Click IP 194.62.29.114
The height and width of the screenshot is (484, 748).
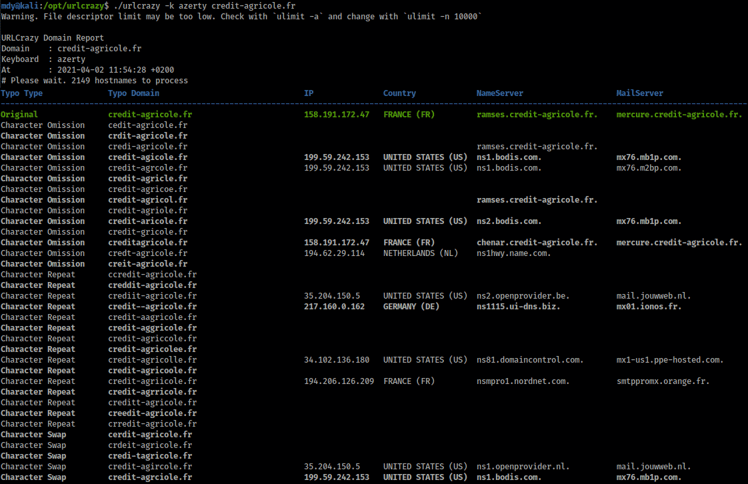click(334, 253)
